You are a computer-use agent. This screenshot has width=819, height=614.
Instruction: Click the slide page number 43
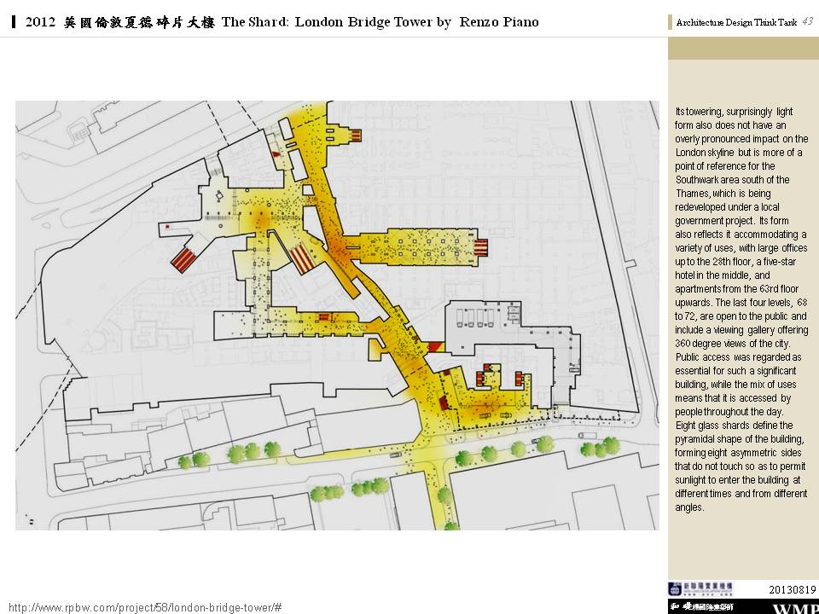click(807, 22)
